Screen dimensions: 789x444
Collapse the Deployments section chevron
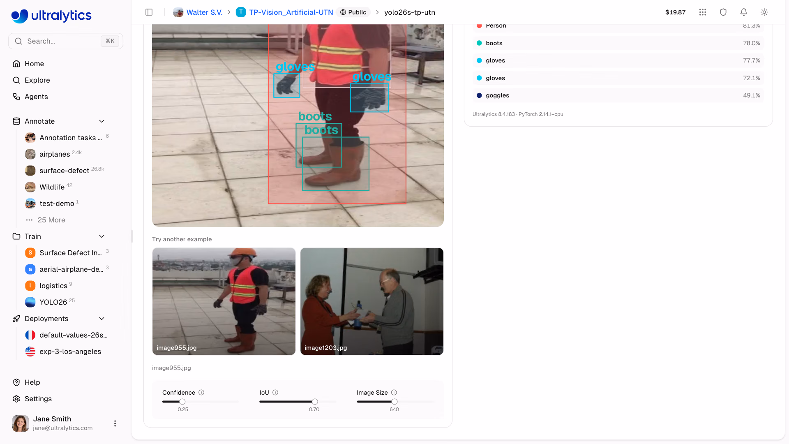point(102,319)
